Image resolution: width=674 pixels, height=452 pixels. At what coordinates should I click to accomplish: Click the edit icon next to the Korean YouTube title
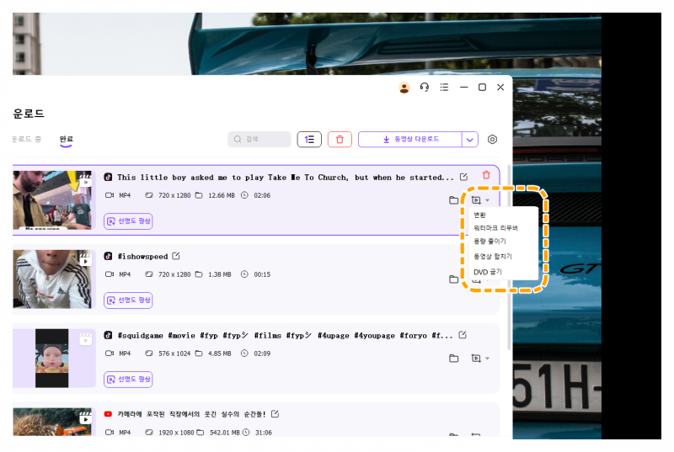(275, 414)
